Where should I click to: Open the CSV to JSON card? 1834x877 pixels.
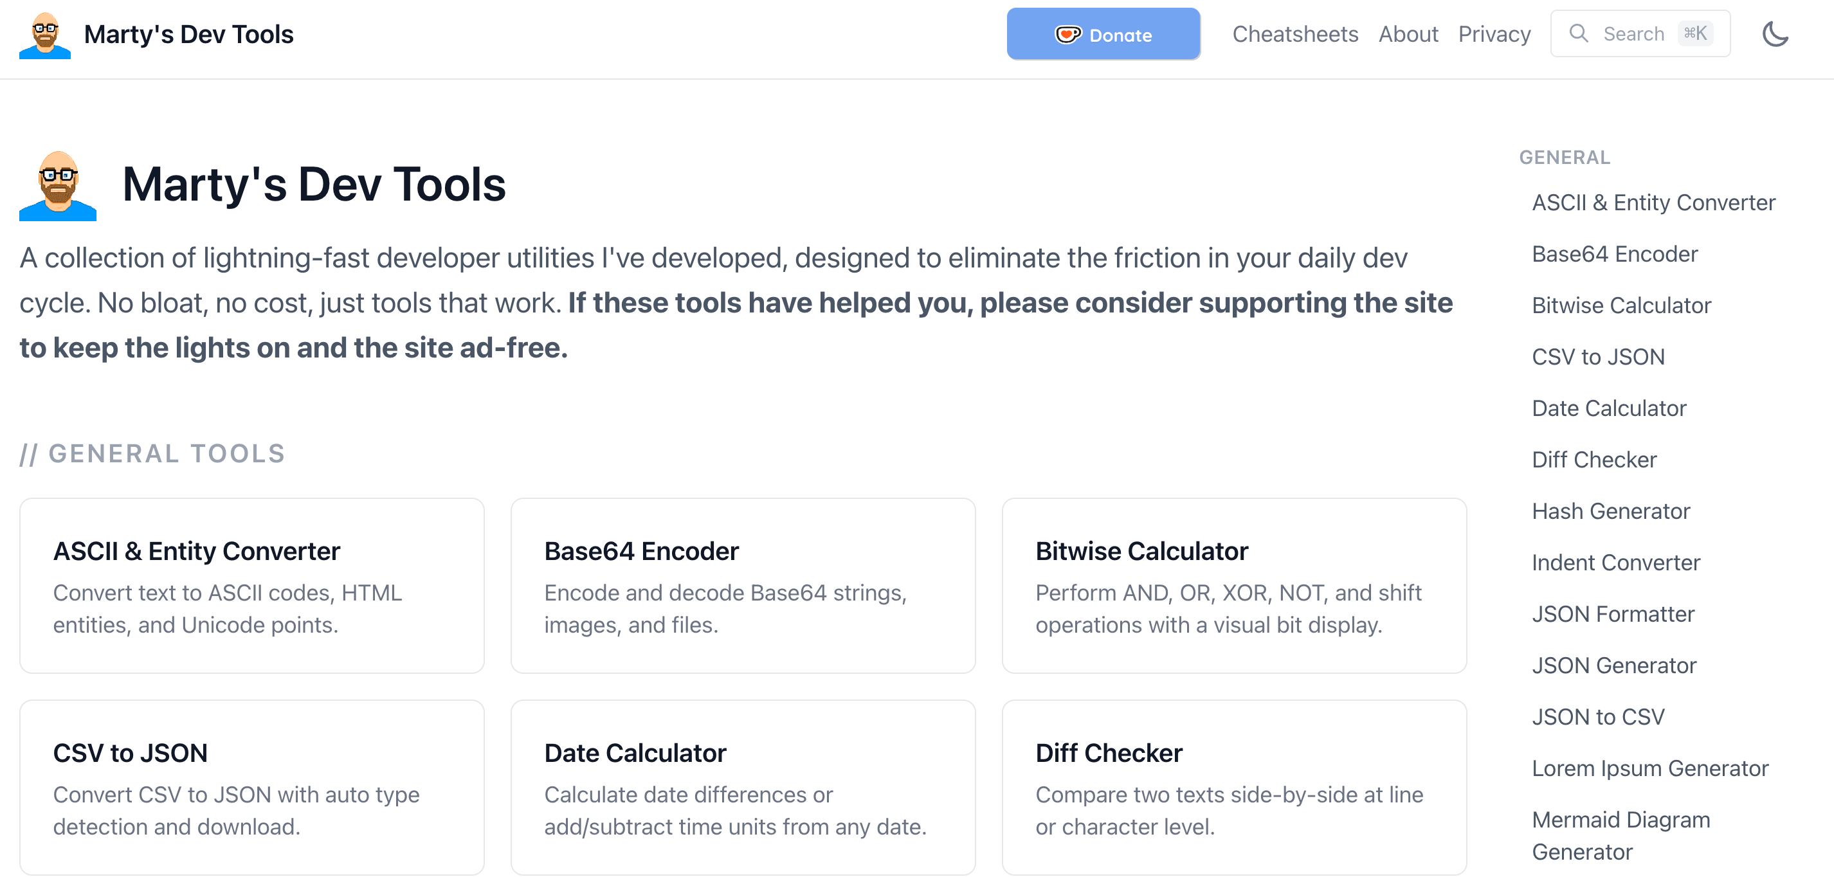252,787
